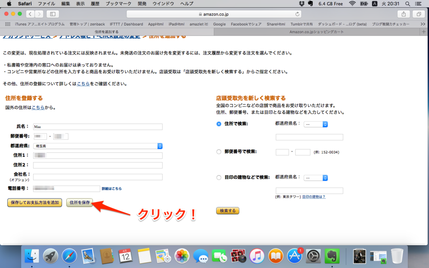Open Mail stamp icon in Dock

click(x=88, y=256)
